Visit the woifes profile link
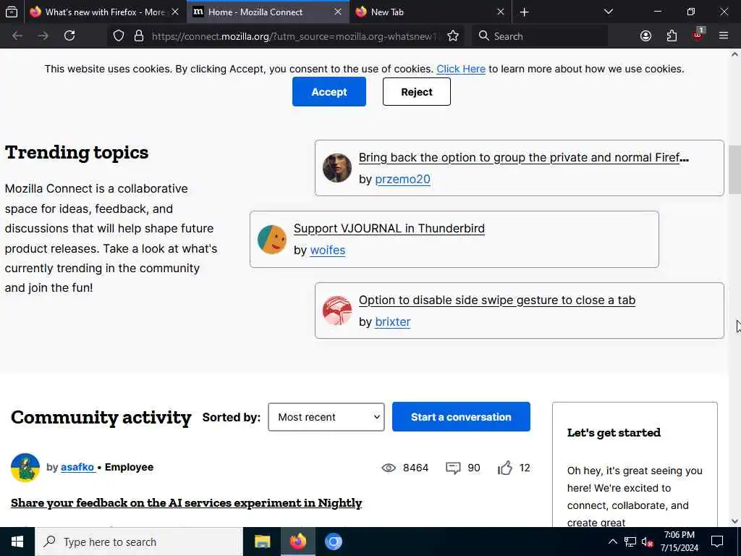Image resolution: width=741 pixels, height=556 pixels. [328, 250]
